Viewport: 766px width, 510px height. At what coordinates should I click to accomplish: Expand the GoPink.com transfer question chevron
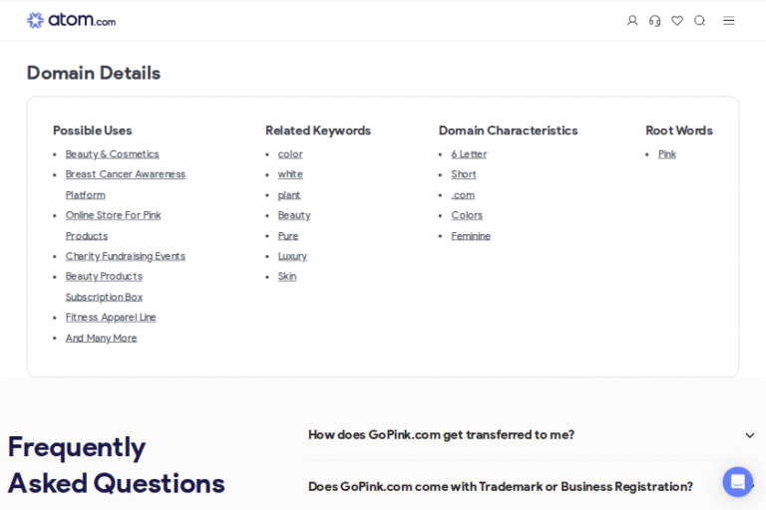(750, 435)
